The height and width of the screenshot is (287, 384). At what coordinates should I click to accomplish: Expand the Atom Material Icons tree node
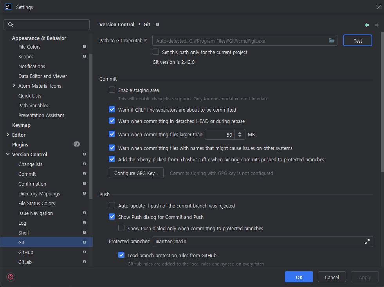[x=14, y=86]
